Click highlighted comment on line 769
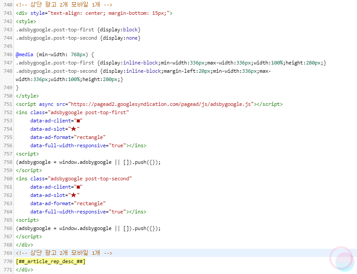 click(64, 253)
